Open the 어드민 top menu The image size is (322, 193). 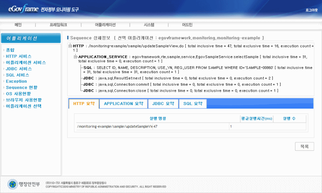coord(187,25)
